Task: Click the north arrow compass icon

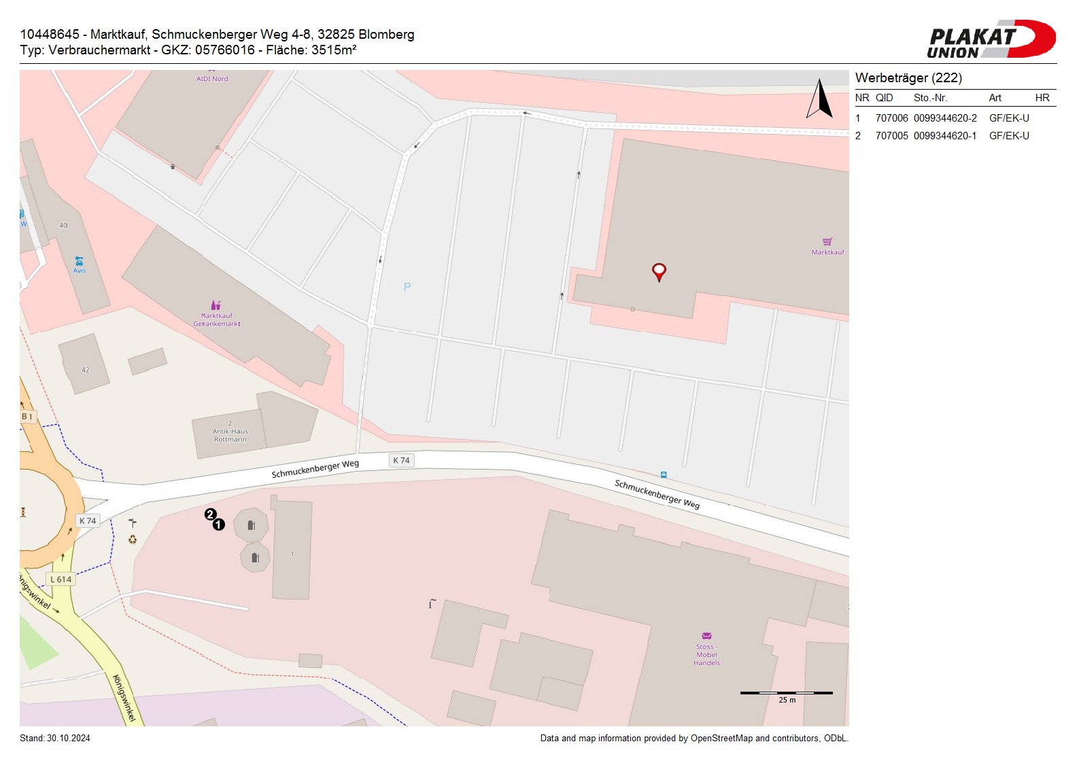Action: [820, 99]
